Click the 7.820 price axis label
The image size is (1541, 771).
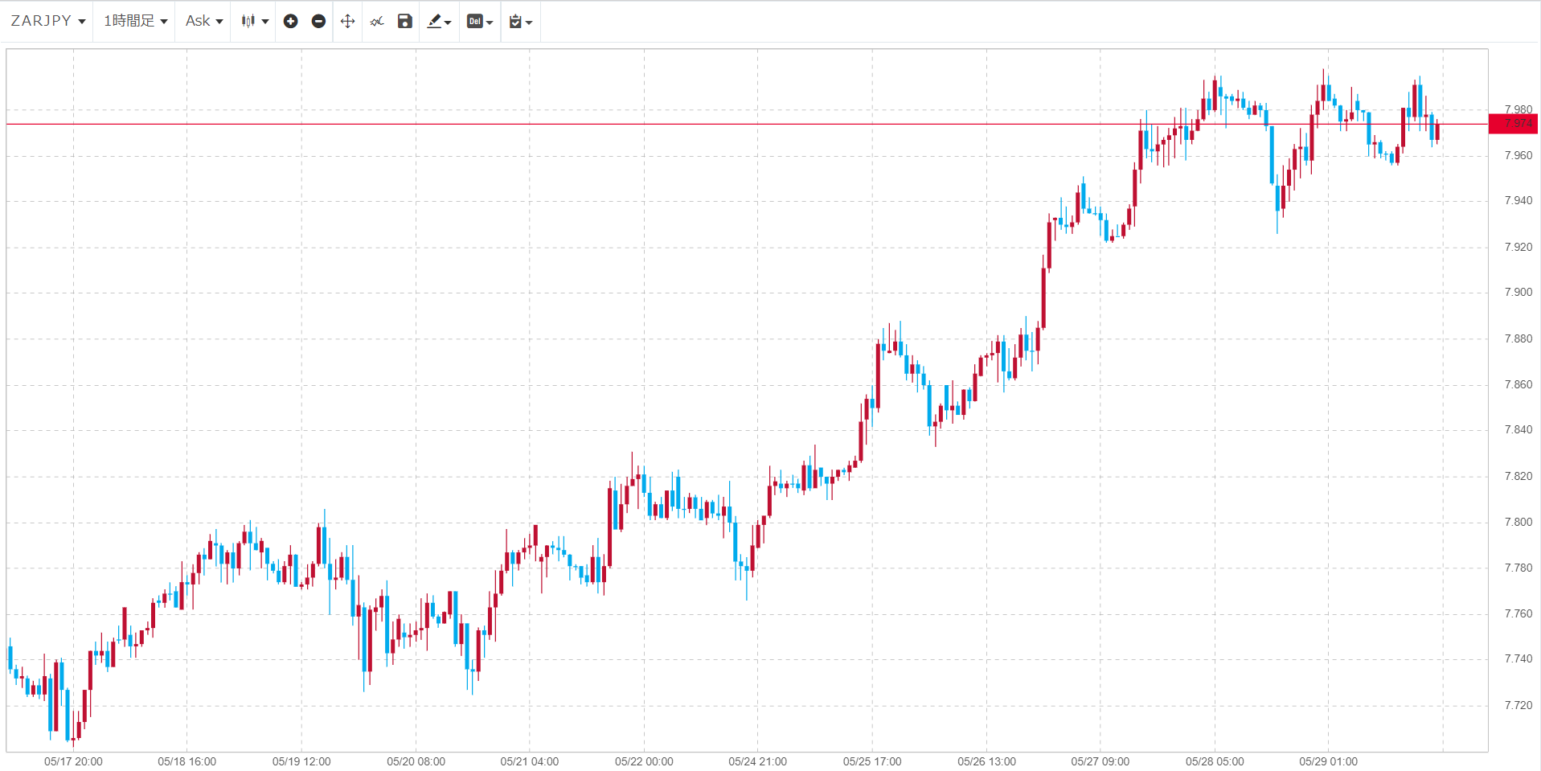coord(1518,476)
